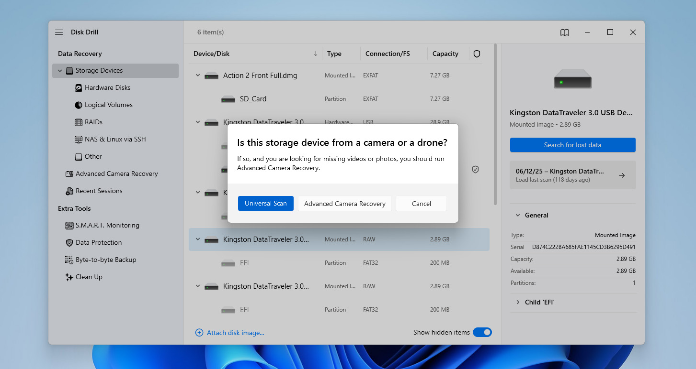Click the Byte-to-byte Backup icon
This screenshot has width=696, height=369.
point(69,260)
